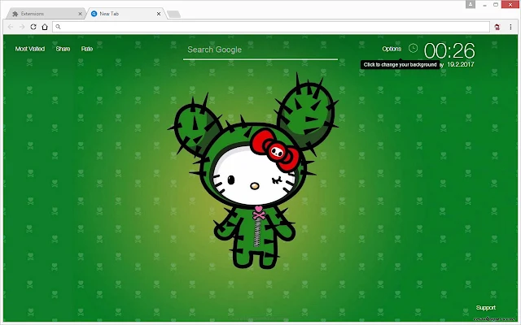Go back with the browser back arrow
521x325 pixels.
pos(11,27)
